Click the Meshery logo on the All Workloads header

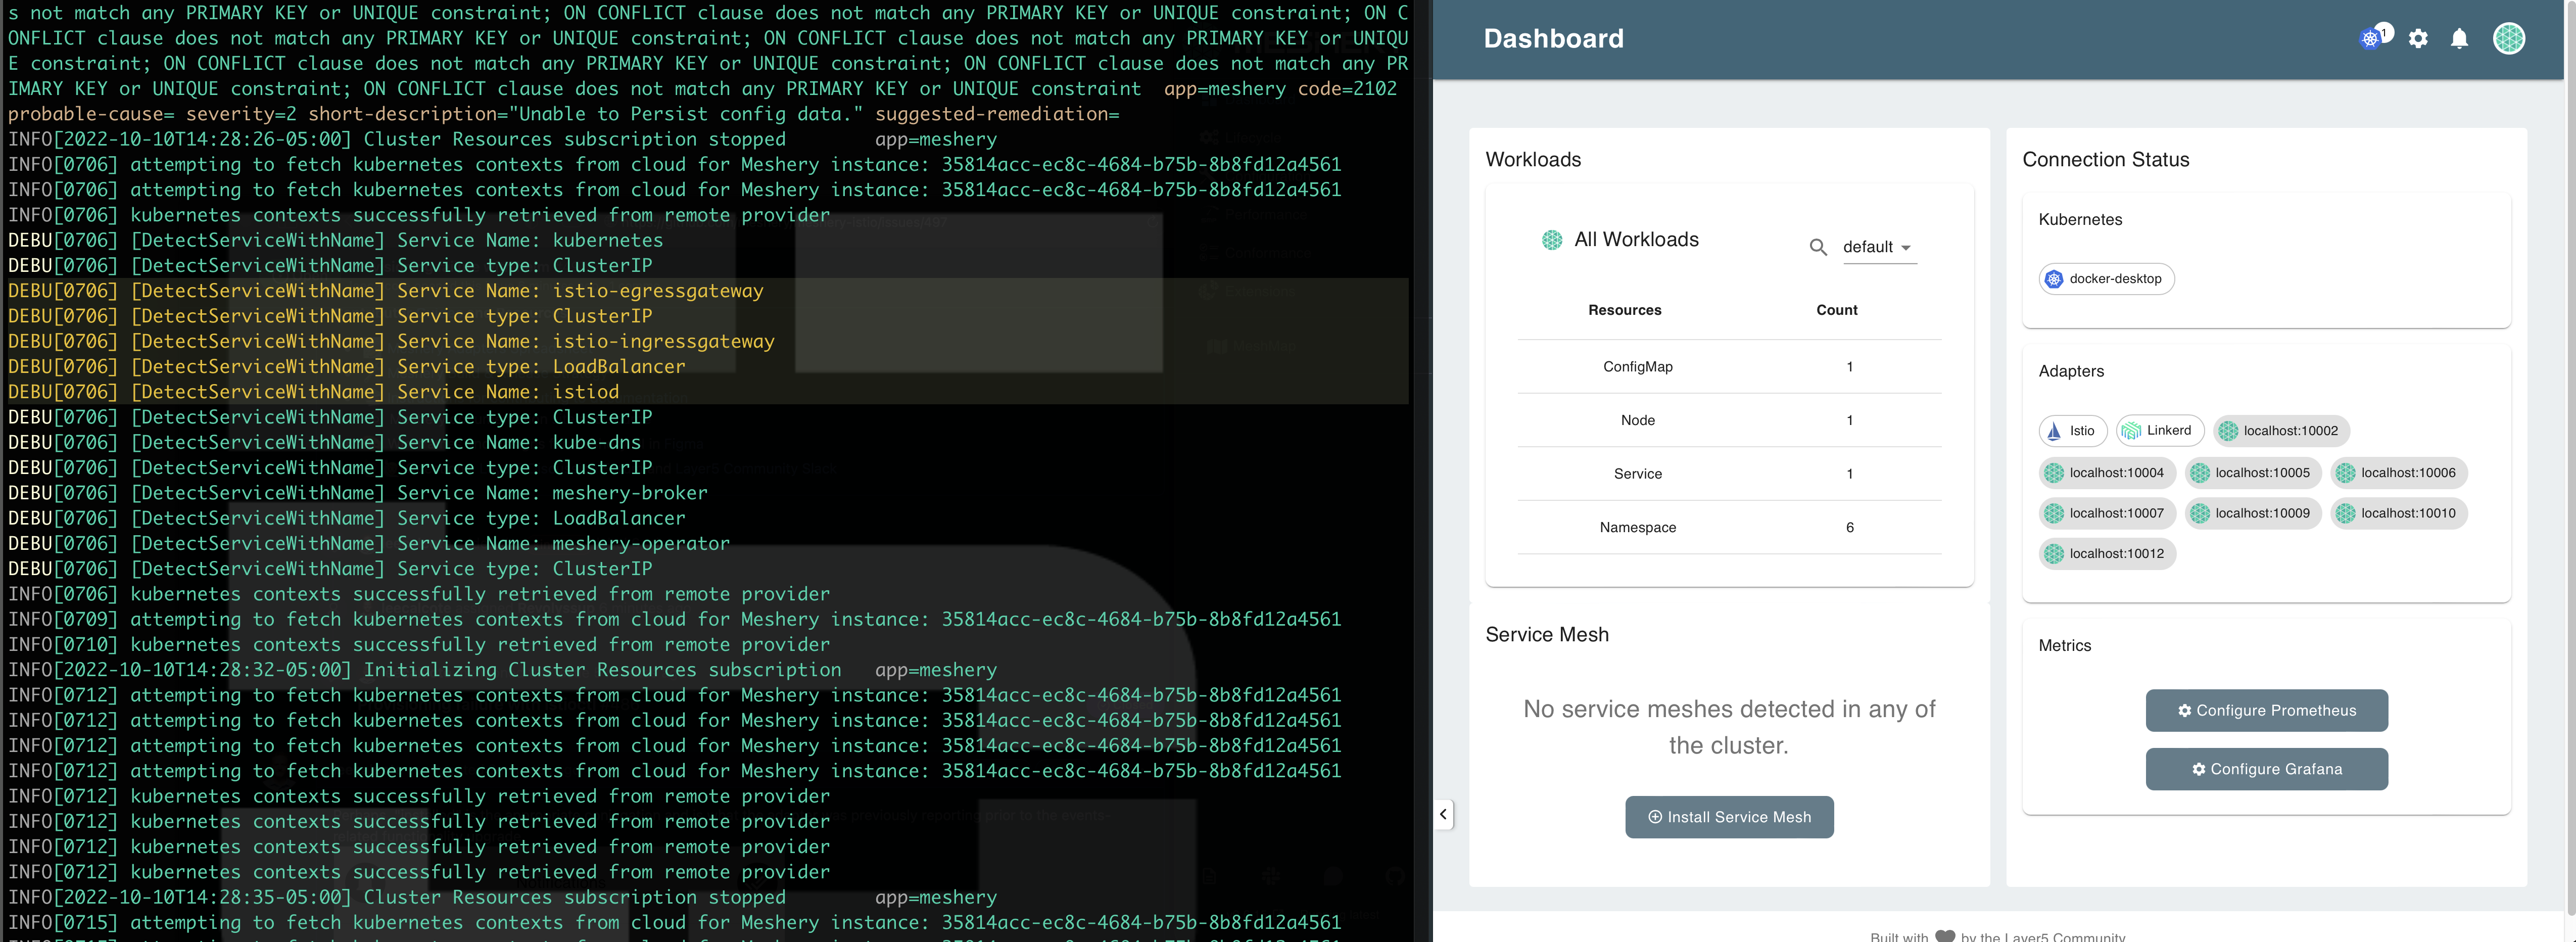pyautogui.click(x=1551, y=240)
